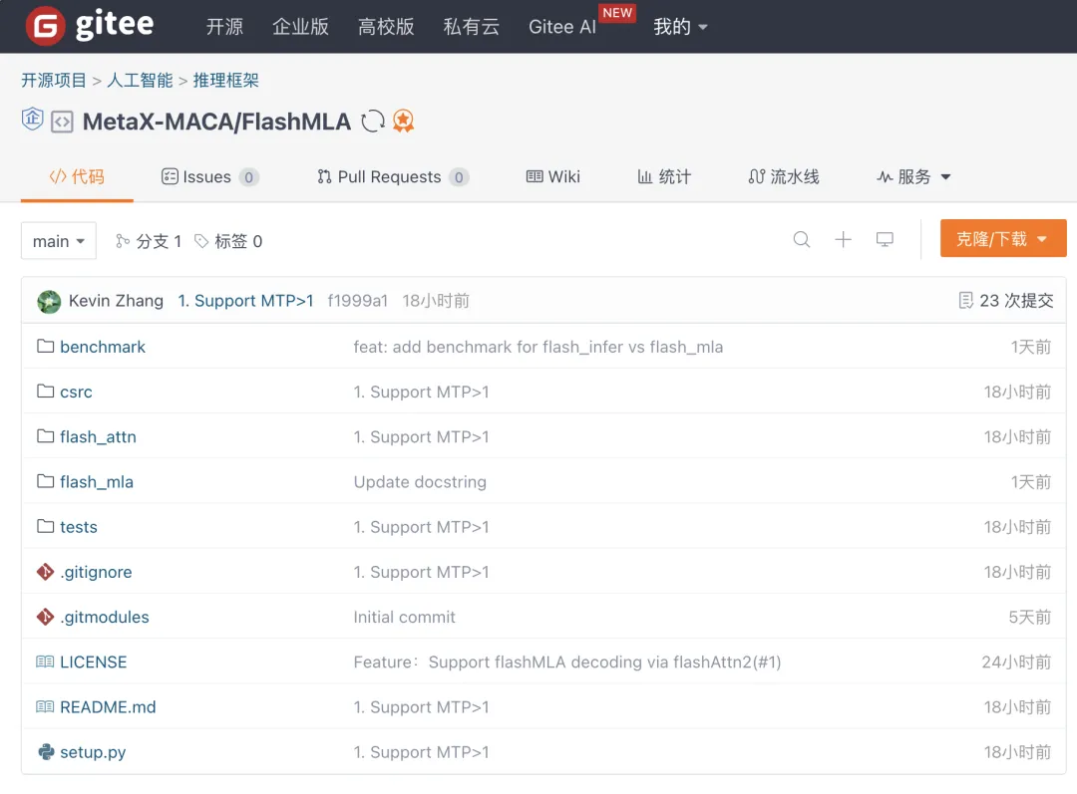The width and height of the screenshot is (1077, 794).
Task: Open the tests folder name
Action: 79,527
